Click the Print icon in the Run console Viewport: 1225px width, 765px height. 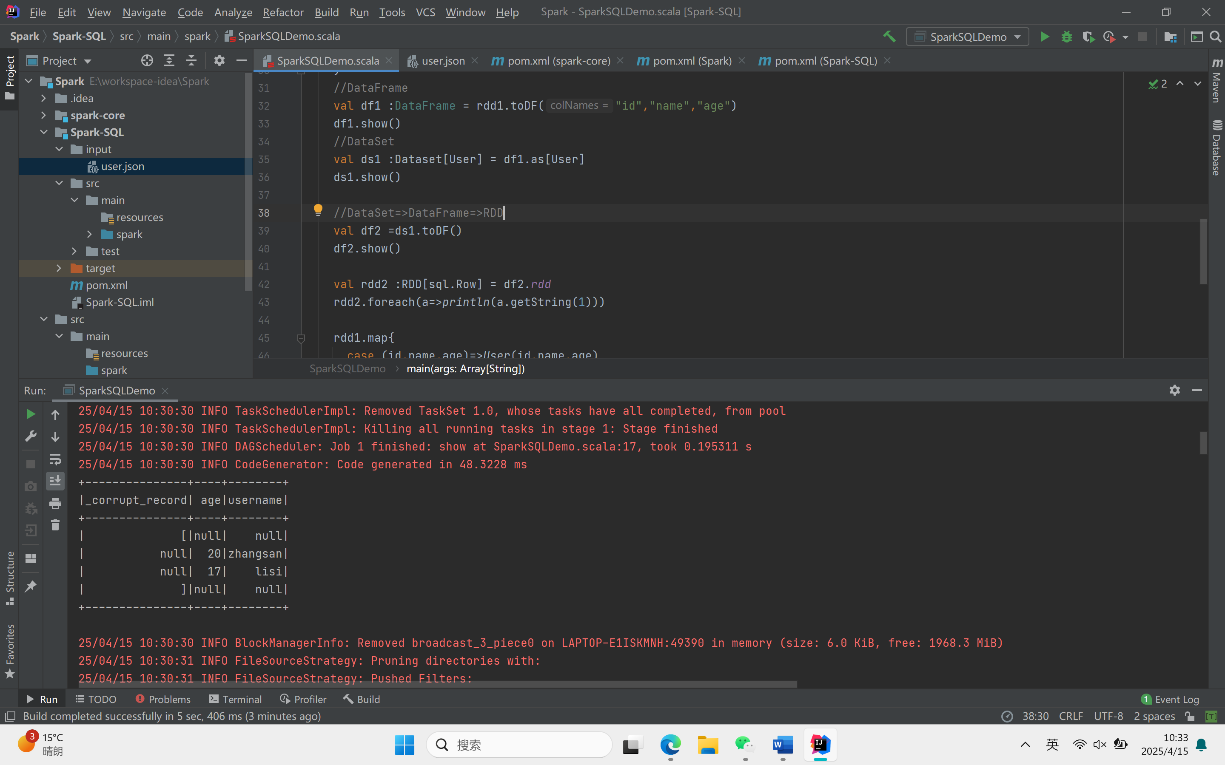pyautogui.click(x=55, y=504)
